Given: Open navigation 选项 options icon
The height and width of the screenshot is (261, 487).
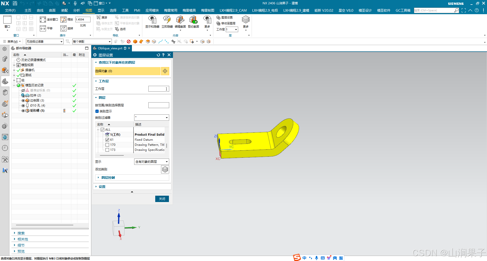Looking at the screenshot, I should tap(117, 29).
